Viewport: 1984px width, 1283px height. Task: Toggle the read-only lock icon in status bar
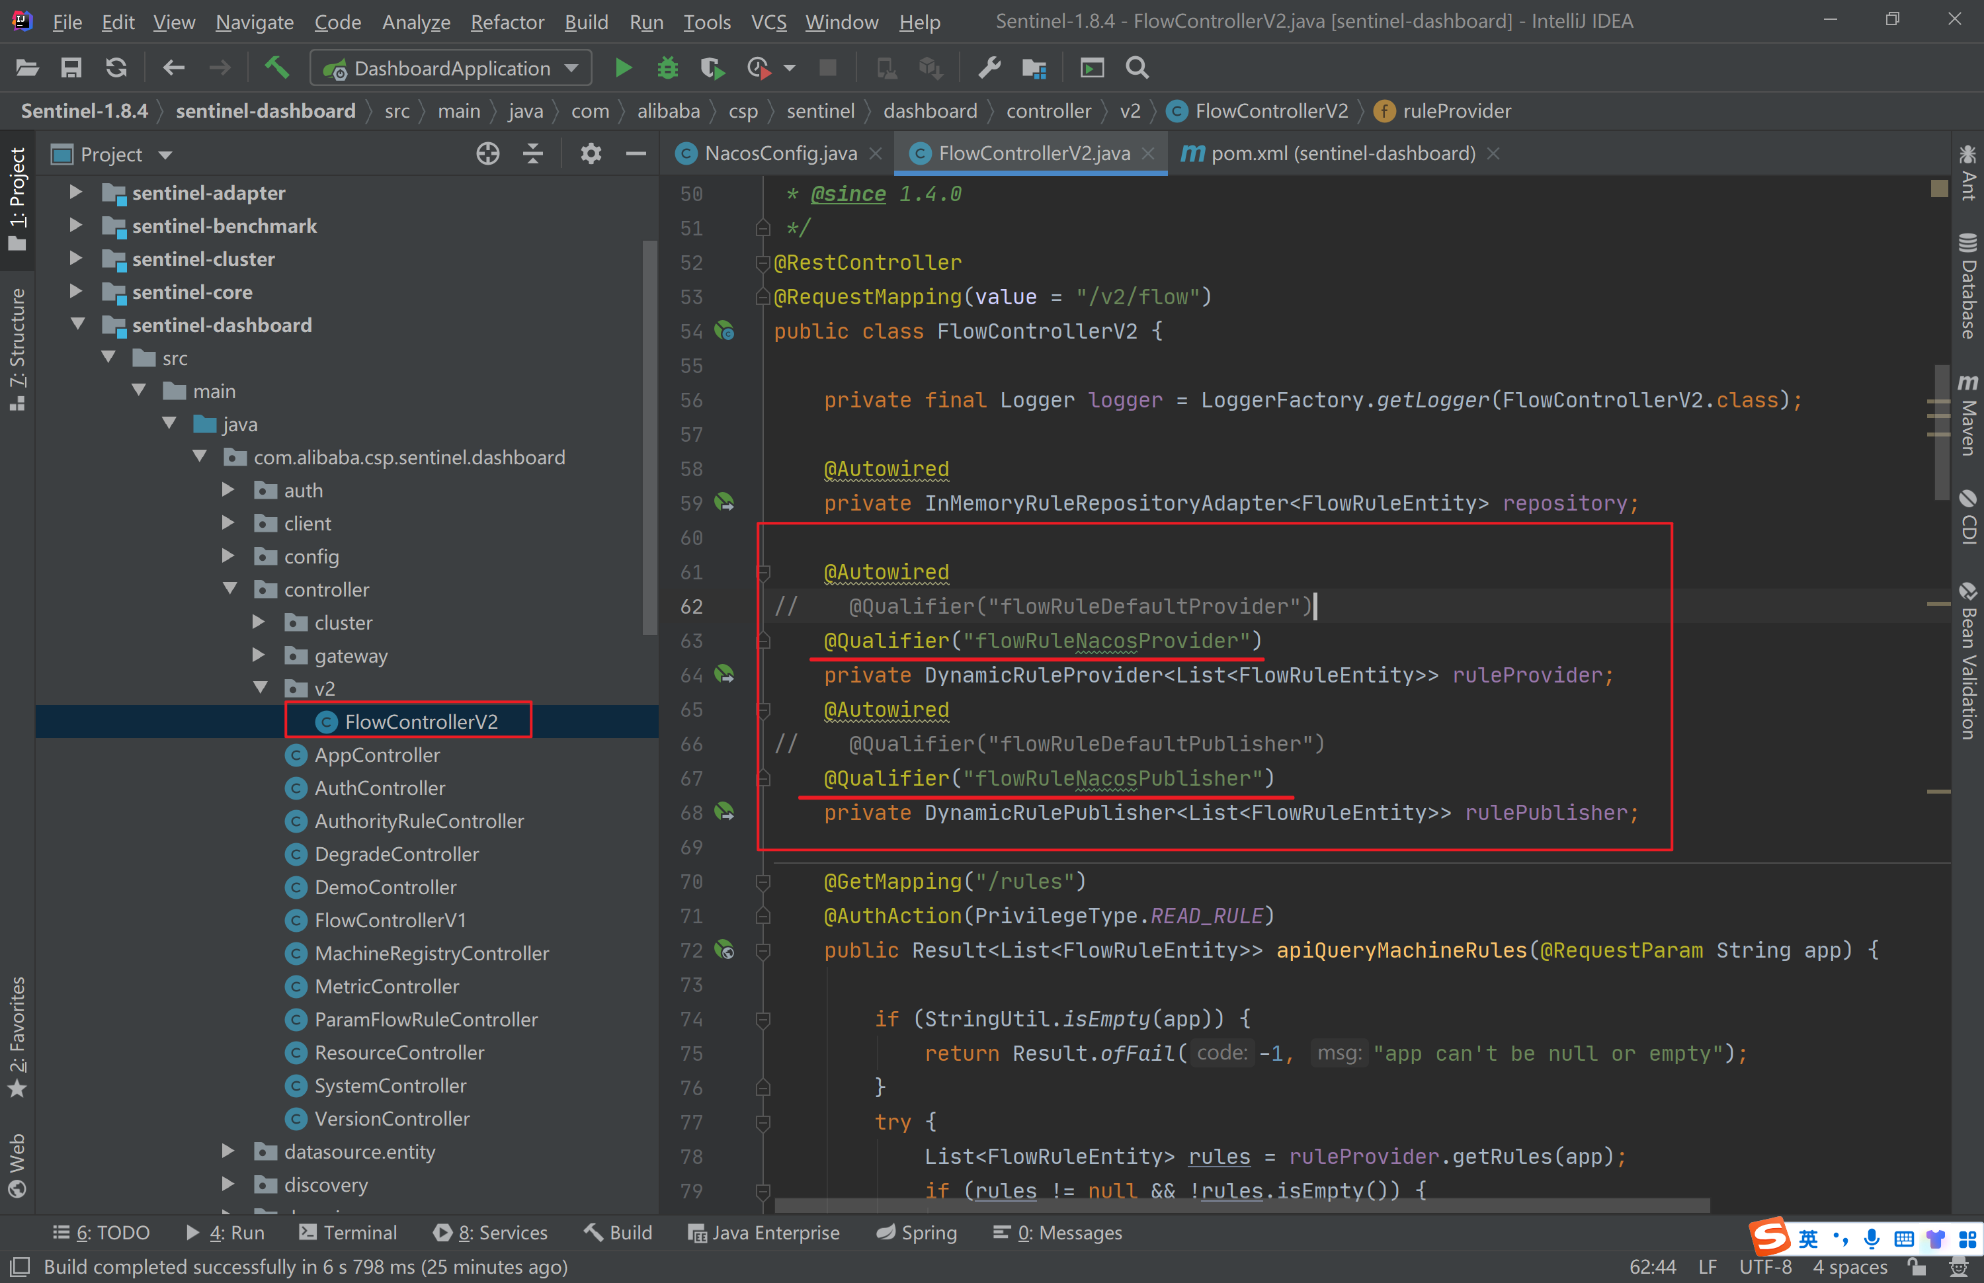1917,1267
